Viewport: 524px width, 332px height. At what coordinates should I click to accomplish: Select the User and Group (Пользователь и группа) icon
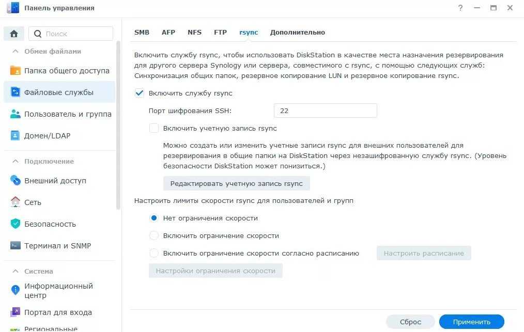click(x=15, y=114)
